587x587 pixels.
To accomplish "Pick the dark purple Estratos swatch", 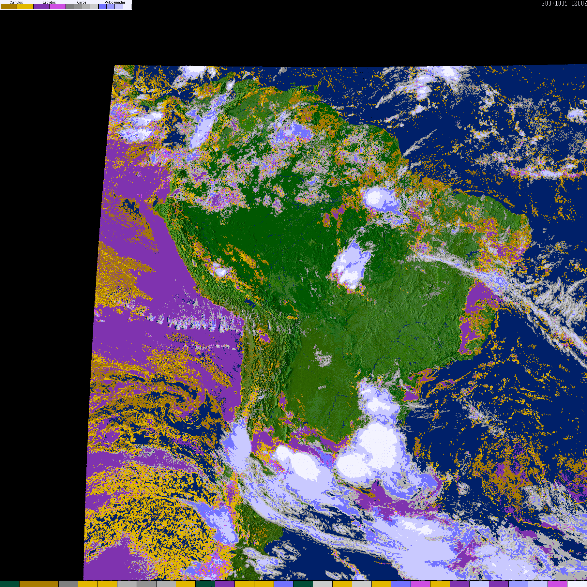I will (41, 7).
